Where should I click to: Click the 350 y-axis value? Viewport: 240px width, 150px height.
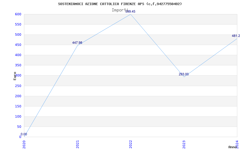(18, 65)
